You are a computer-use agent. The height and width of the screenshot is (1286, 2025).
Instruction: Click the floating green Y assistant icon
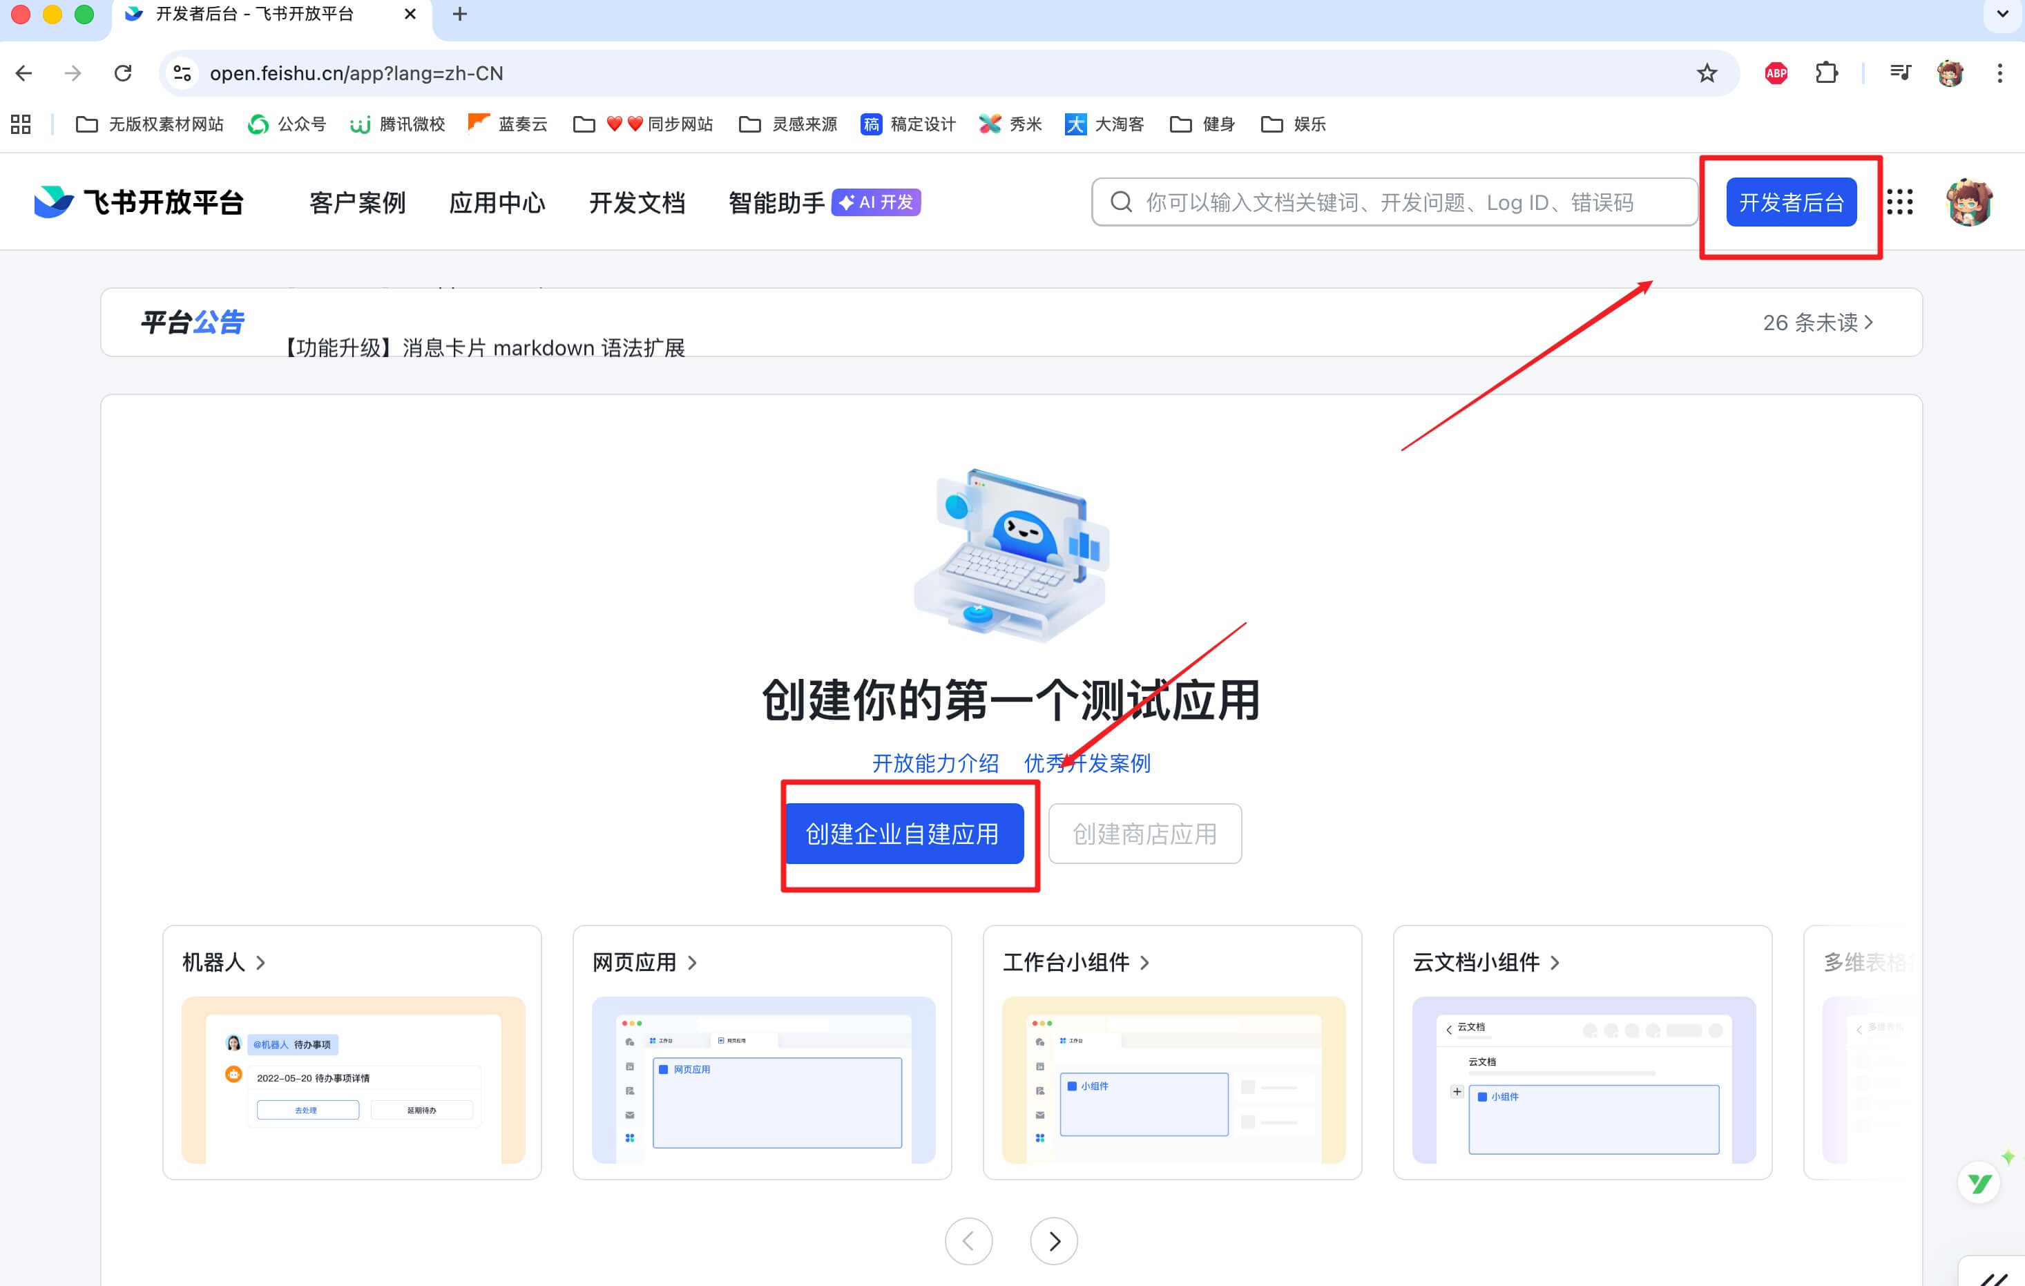click(x=1979, y=1182)
